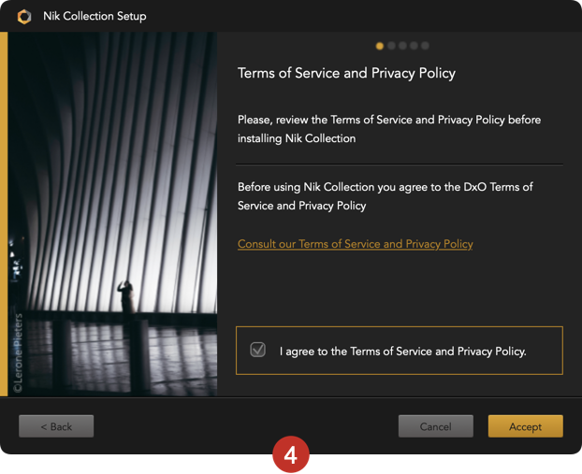Open the Terms of Service and Privacy Policy link
The image size is (582, 474).
[x=356, y=244]
